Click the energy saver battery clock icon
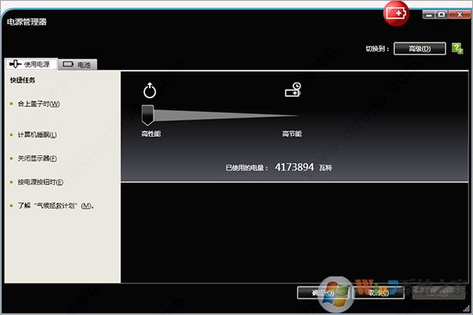473x315 pixels. tap(293, 90)
